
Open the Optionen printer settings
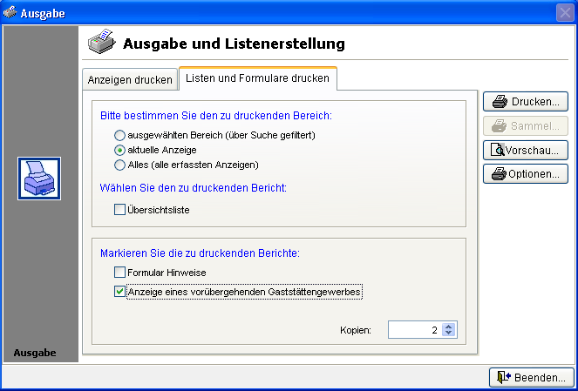click(x=526, y=173)
